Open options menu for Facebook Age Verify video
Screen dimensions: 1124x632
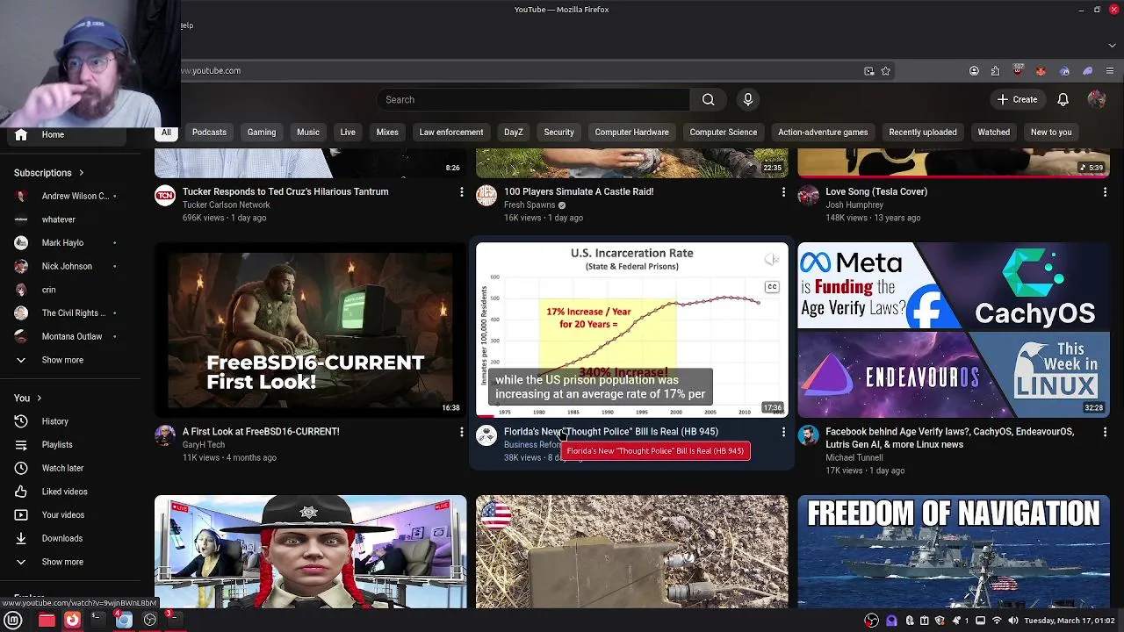[1105, 432]
